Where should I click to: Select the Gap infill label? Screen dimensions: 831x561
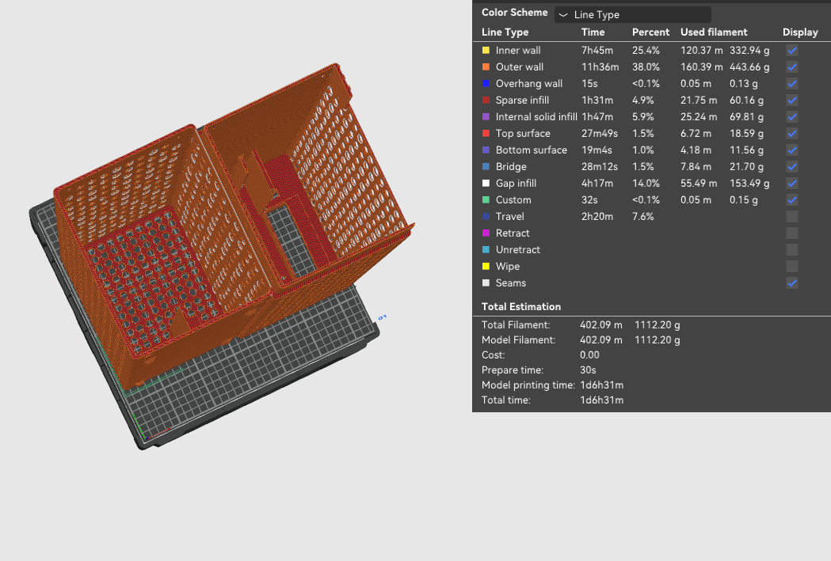[x=516, y=183]
